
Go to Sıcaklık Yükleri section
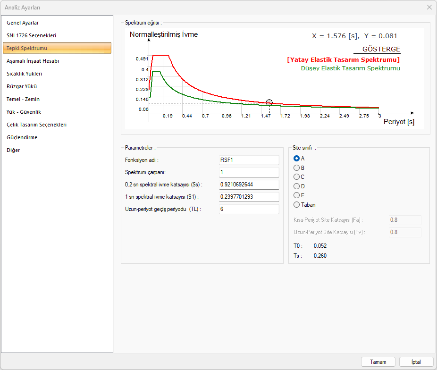point(25,74)
